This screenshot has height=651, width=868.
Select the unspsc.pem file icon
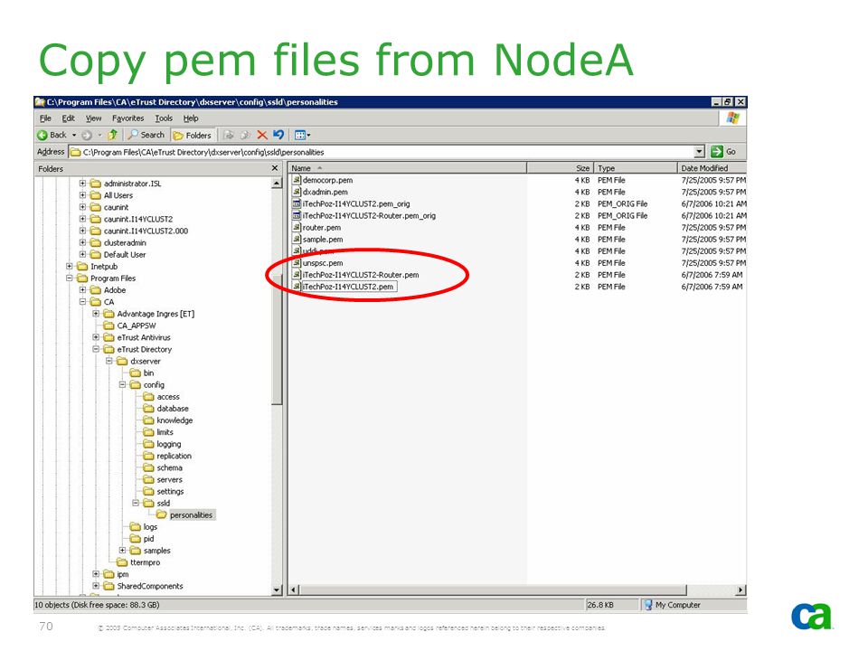(297, 263)
